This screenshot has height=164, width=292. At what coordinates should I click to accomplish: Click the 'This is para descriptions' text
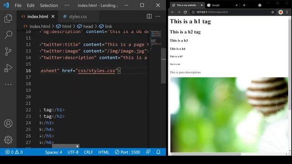tap(185, 72)
